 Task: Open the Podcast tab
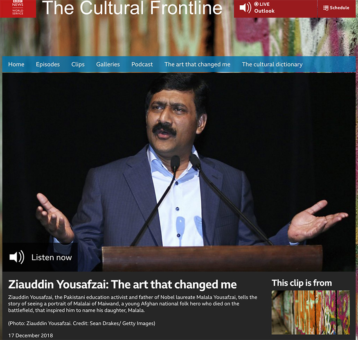142,64
